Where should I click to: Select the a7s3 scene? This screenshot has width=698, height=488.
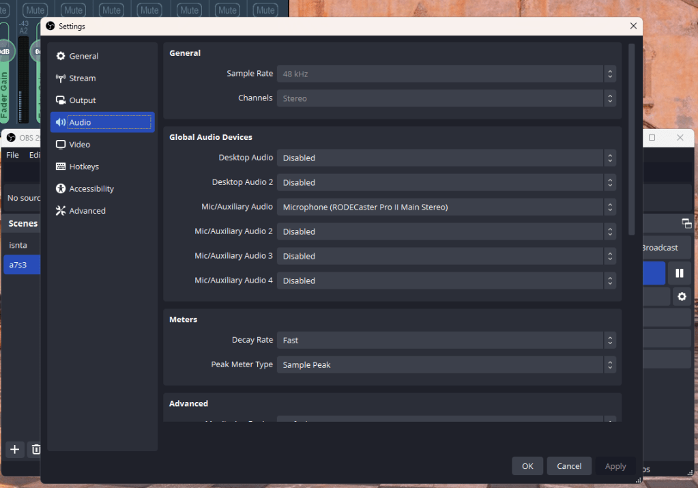pyautogui.click(x=22, y=265)
